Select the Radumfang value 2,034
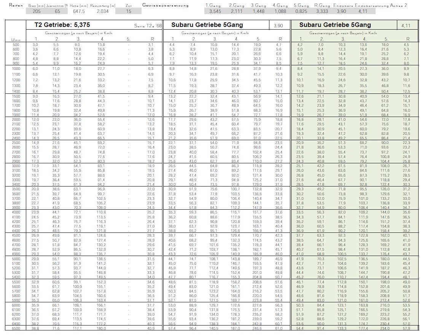The width and height of the screenshot is (422, 335). [x=102, y=11]
